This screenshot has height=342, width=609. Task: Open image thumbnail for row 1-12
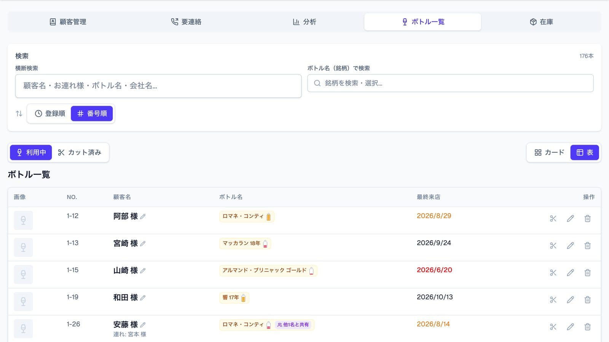[23, 220]
